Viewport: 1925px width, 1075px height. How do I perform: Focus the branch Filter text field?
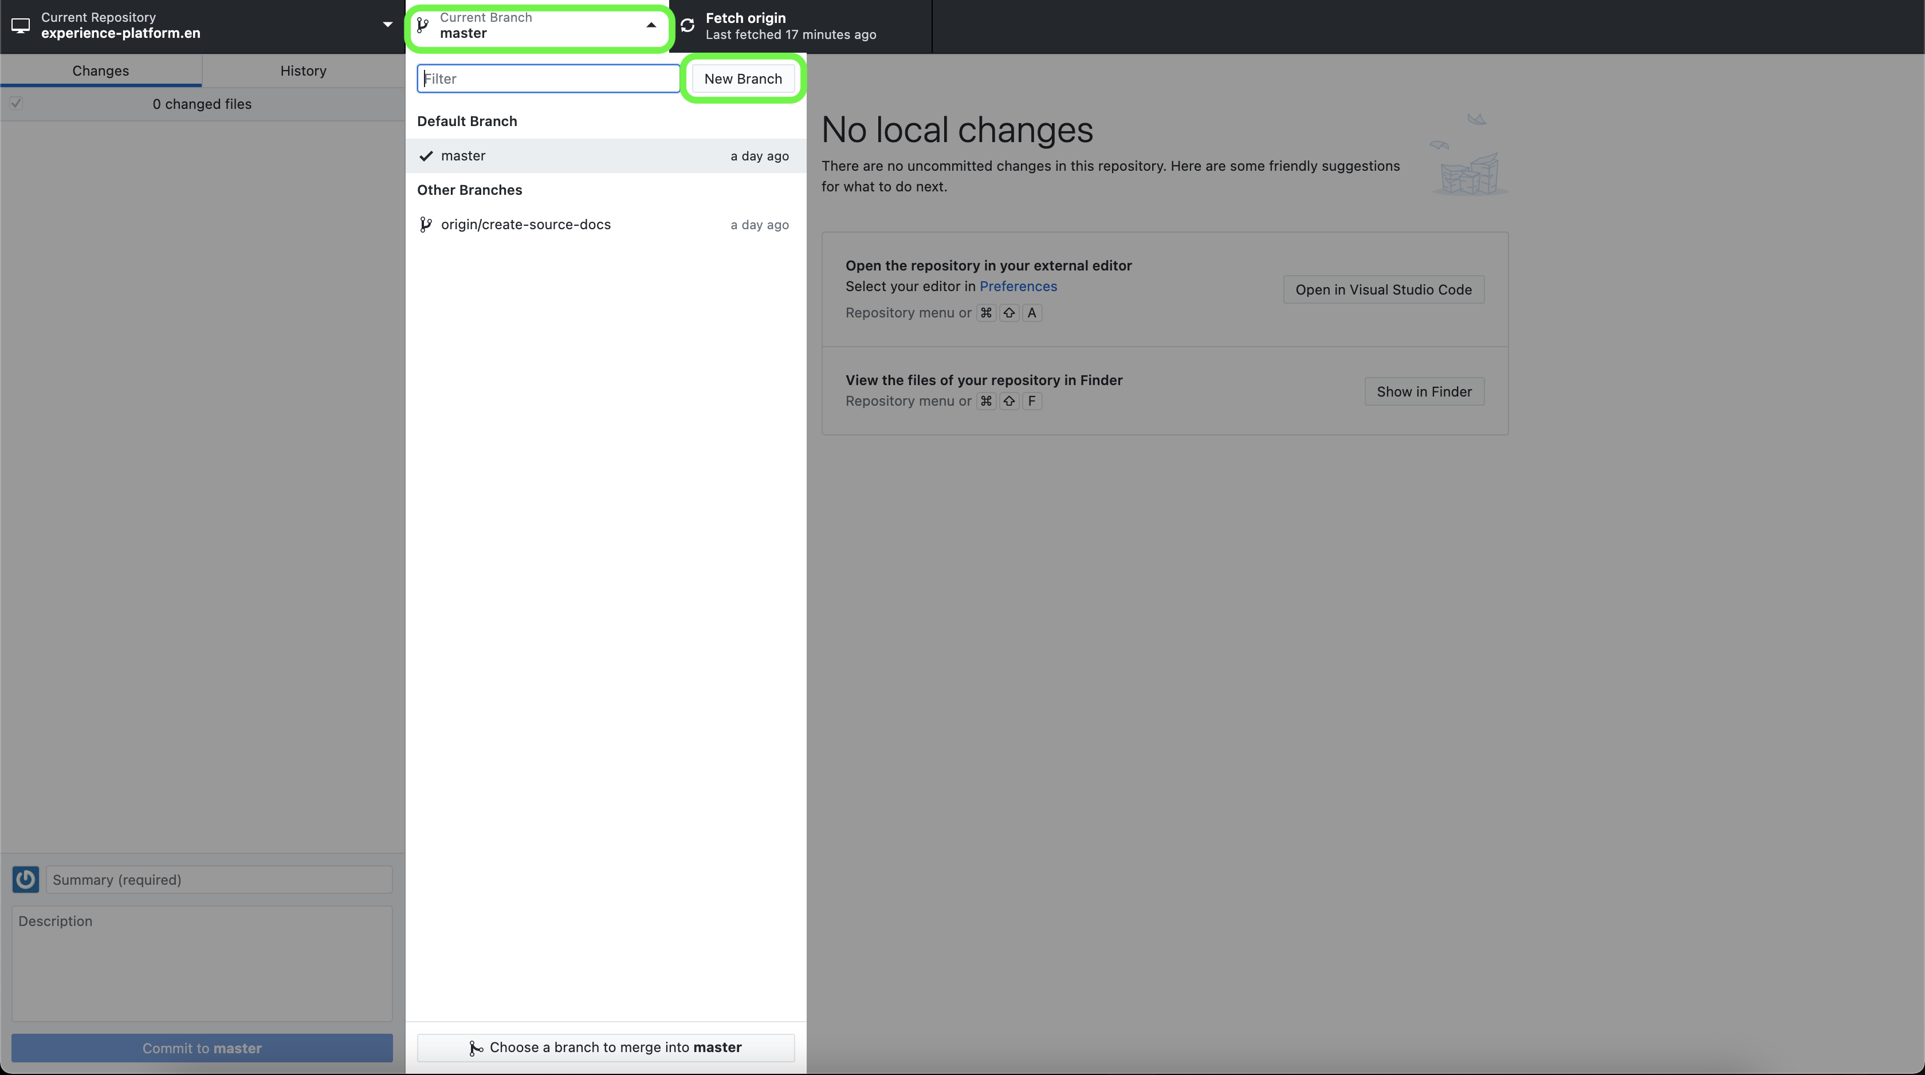point(548,79)
